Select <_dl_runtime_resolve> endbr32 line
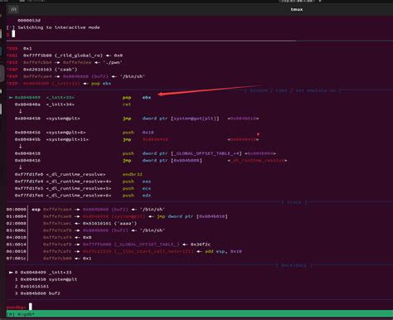 79,174
